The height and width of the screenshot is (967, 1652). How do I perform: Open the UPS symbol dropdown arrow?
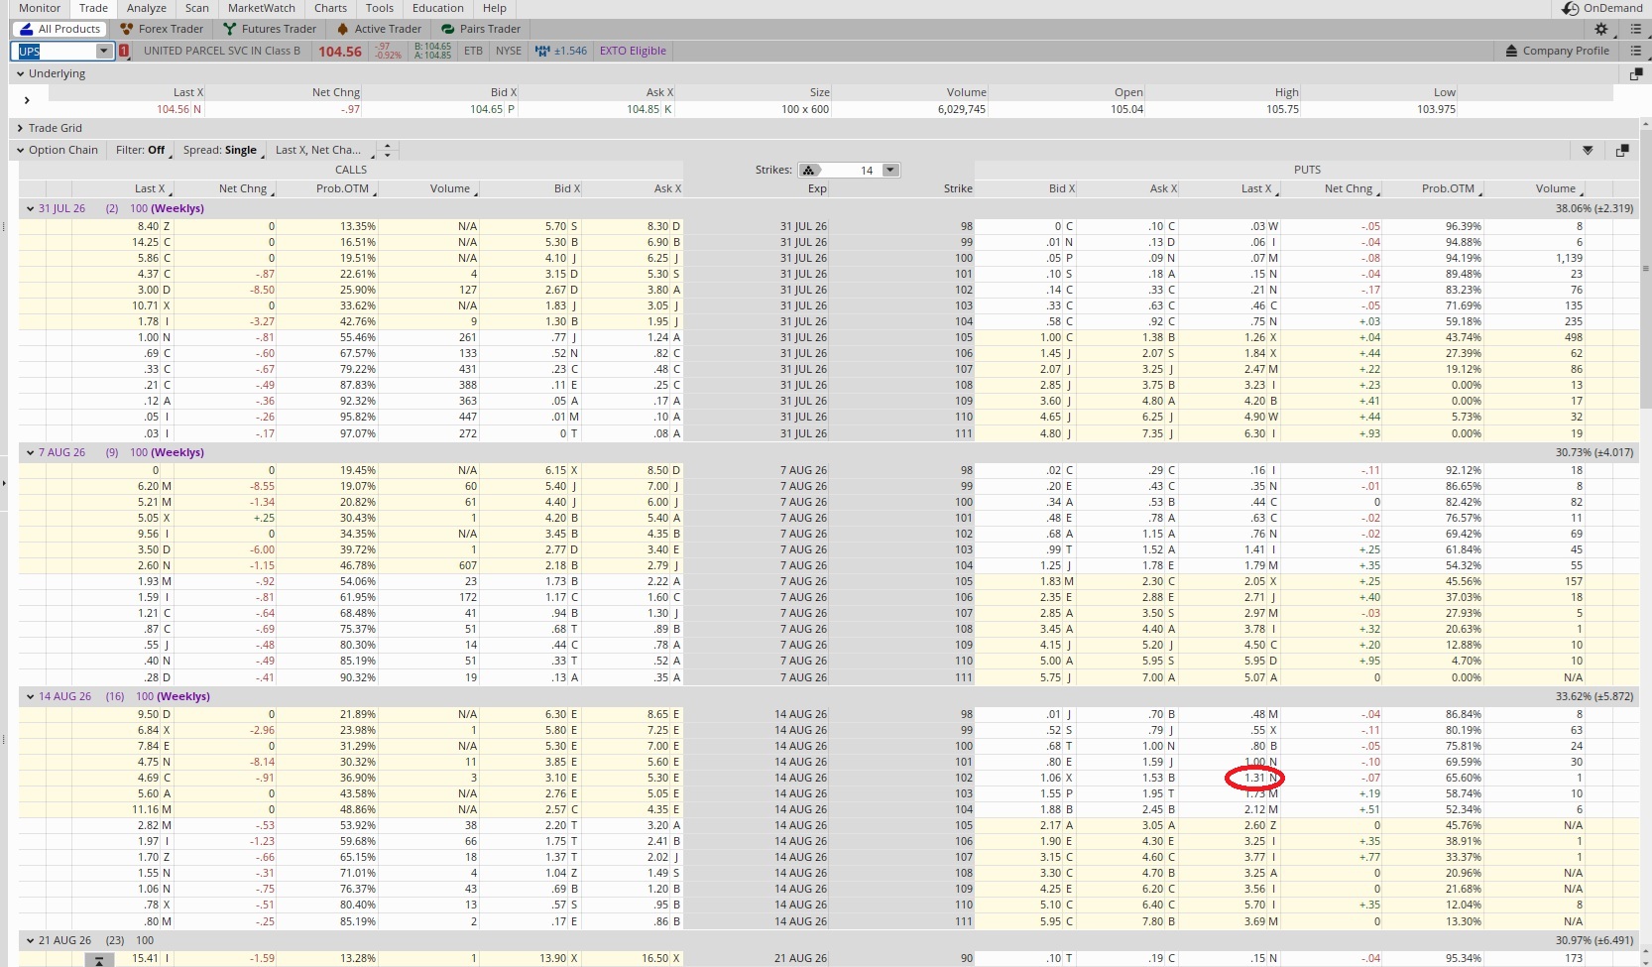[103, 51]
